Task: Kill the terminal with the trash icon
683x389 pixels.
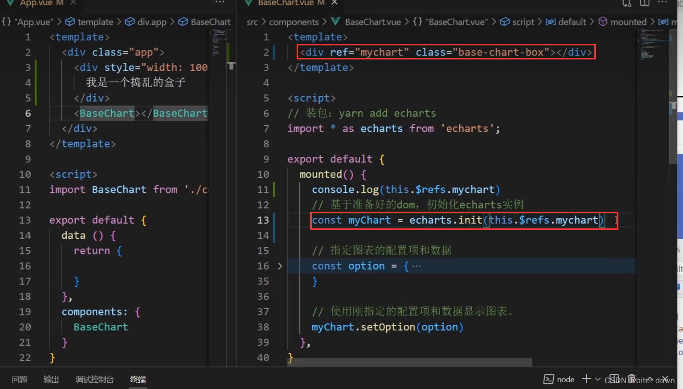Action: pos(631,379)
